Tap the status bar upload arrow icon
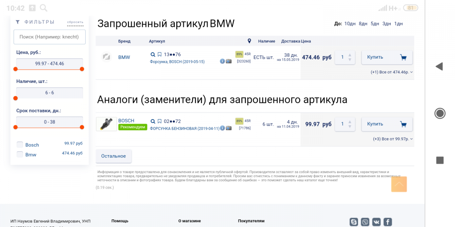Viewport: 455px width, 227px height. 32,8
